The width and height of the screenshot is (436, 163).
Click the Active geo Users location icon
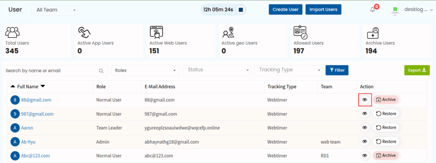(228, 32)
